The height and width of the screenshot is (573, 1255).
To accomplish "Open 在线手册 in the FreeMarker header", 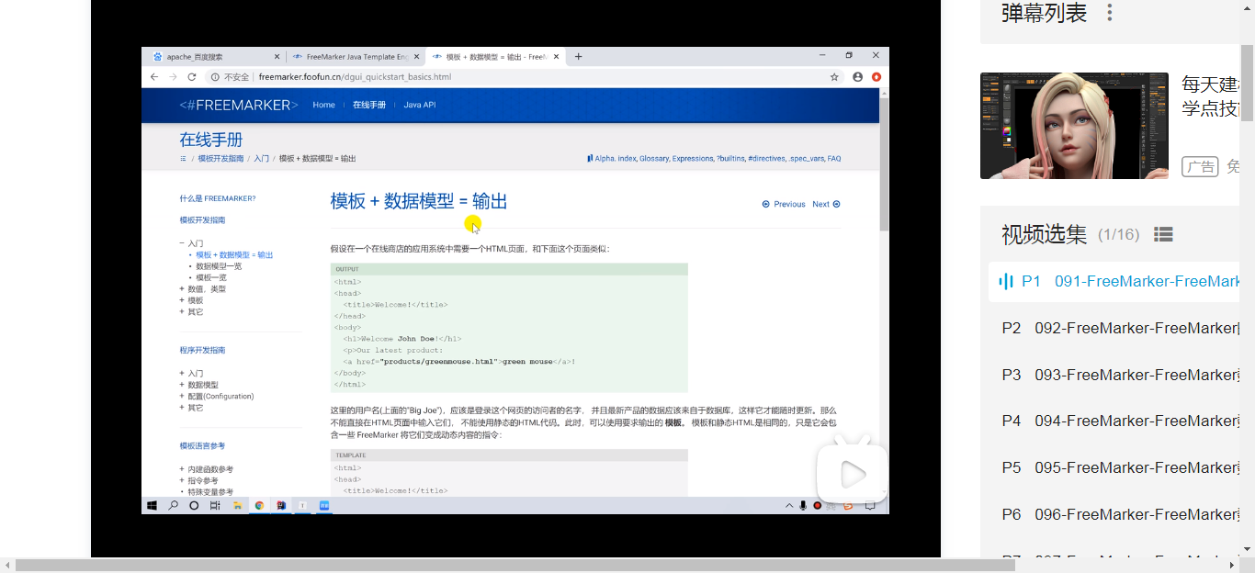I will [369, 105].
